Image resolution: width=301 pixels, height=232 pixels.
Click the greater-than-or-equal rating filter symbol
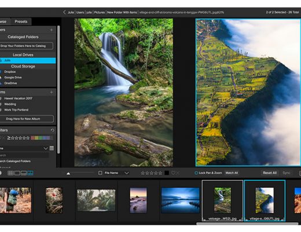click(9, 138)
